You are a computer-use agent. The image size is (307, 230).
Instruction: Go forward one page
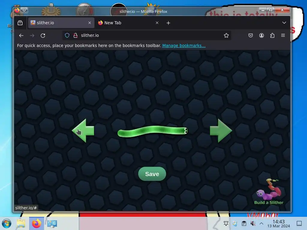click(x=32, y=35)
